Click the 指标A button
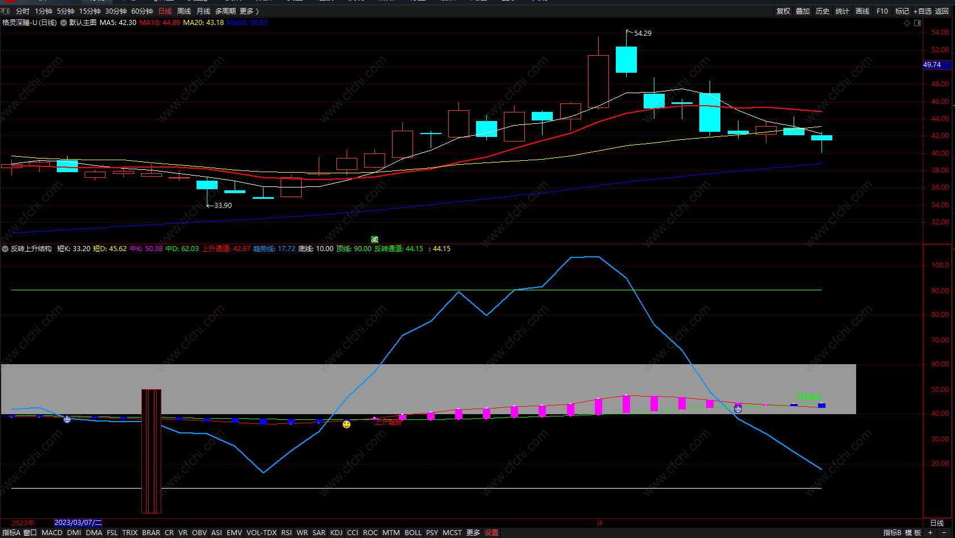955x538 pixels. [x=11, y=533]
